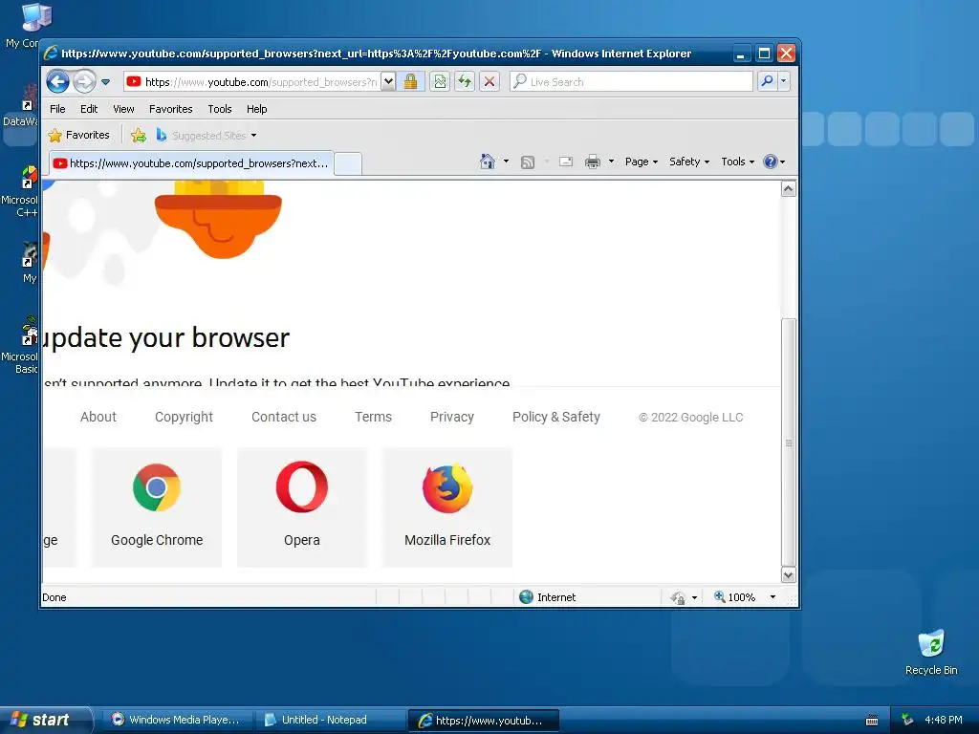Click the Terms footer link

(x=373, y=417)
